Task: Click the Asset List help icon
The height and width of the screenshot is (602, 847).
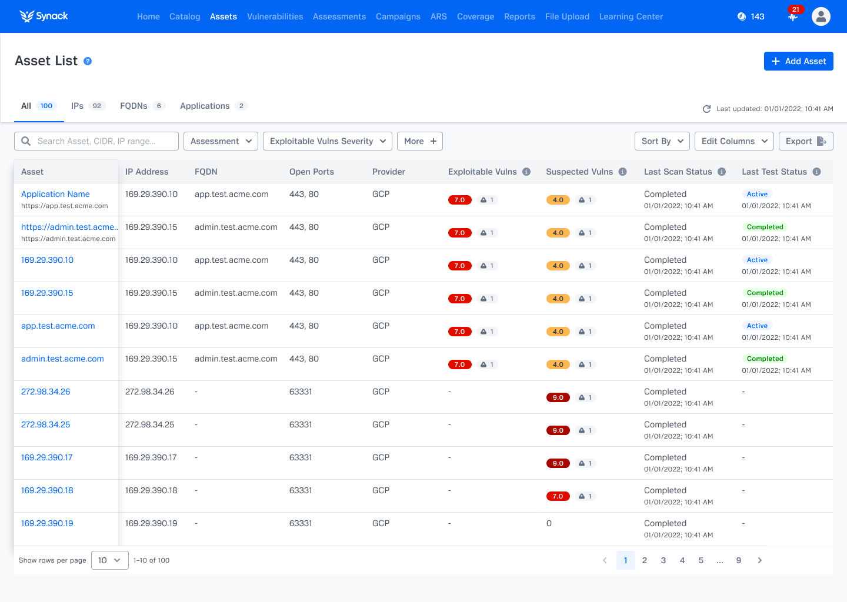Action: click(x=88, y=61)
